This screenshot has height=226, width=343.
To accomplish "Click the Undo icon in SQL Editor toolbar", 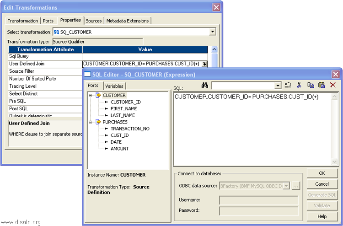I will (x=288, y=85).
